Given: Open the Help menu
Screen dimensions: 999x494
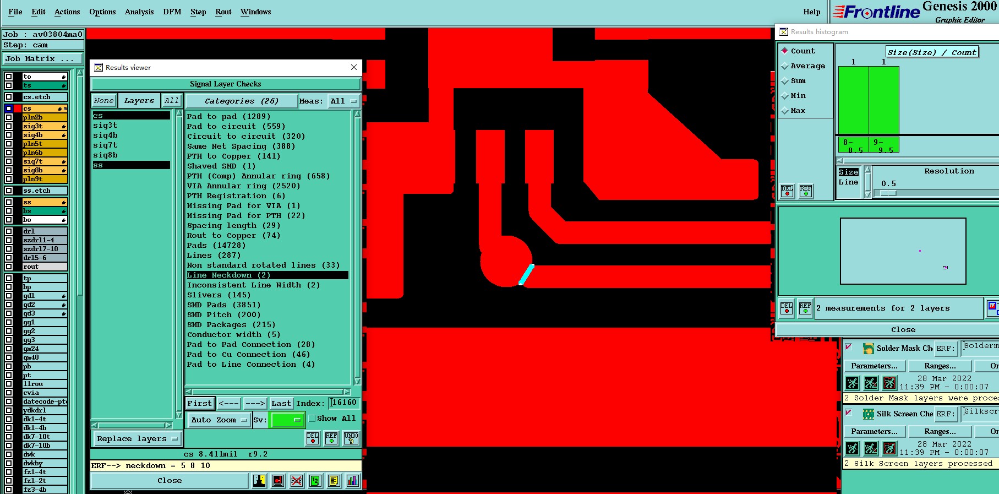Looking at the screenshot, I should pyautogui.click(x=812, y=12).
